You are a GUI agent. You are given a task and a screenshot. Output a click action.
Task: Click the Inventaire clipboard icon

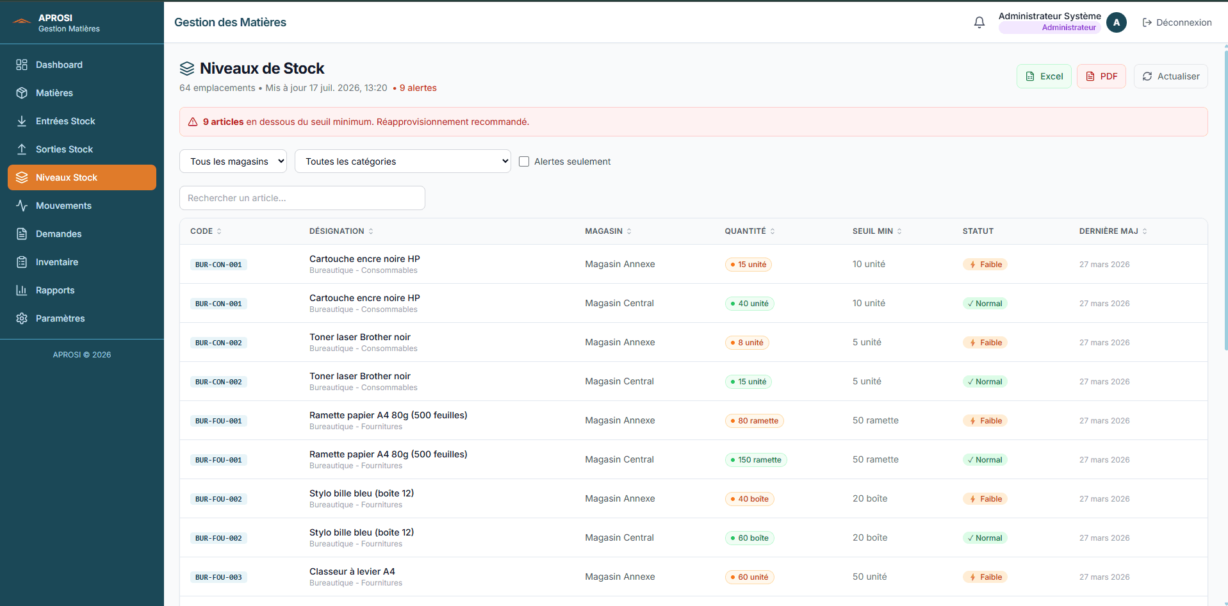click(x=22, y=262)
